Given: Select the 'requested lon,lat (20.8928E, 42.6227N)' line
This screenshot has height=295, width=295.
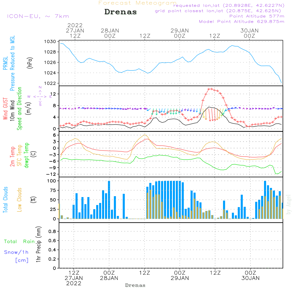Looking at the screenshot, I should coord(229,6).
